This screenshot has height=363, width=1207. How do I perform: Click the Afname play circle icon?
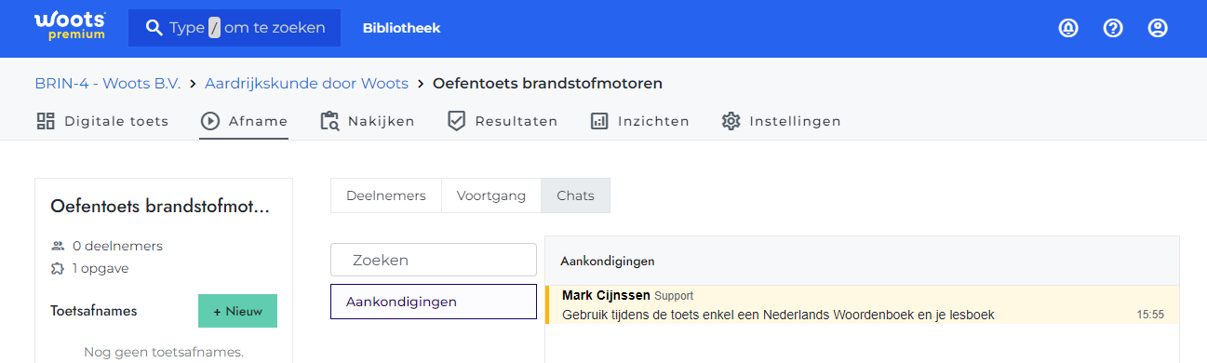(x=210, y=121)
